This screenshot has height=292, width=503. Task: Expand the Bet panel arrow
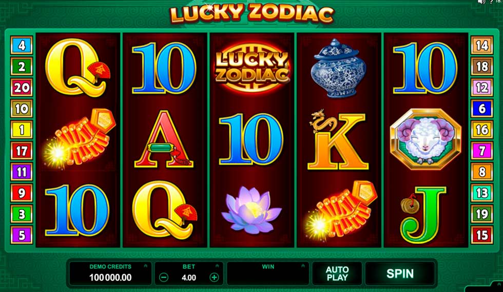point(217,266)
